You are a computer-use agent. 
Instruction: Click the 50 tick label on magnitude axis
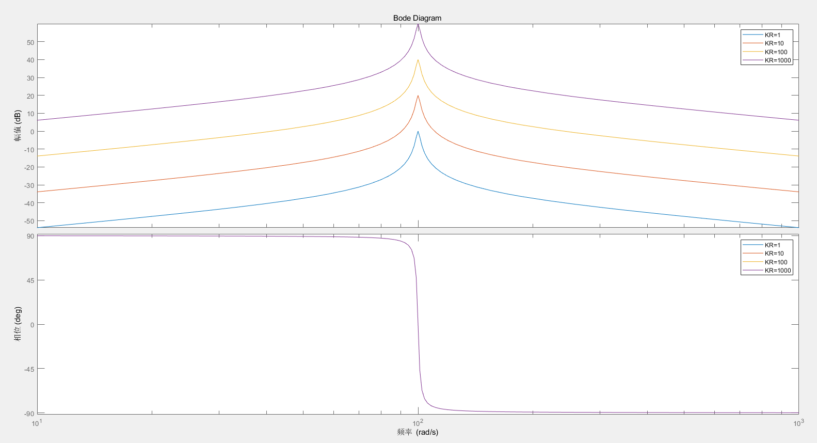coord(30,42)
